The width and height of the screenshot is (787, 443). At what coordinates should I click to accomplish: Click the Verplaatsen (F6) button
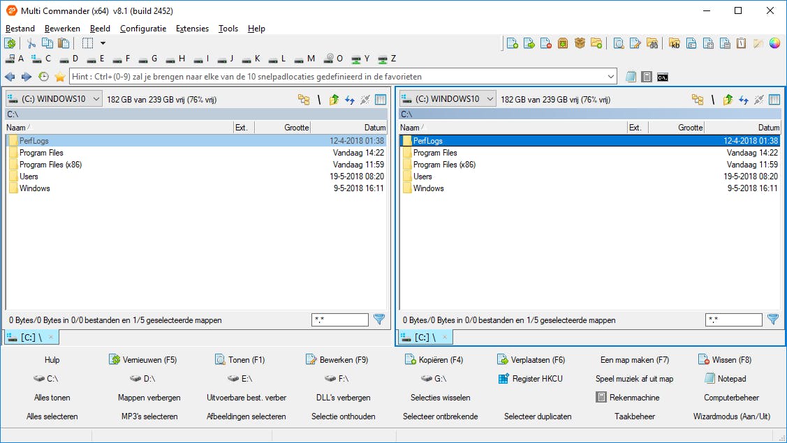(531, 360)
